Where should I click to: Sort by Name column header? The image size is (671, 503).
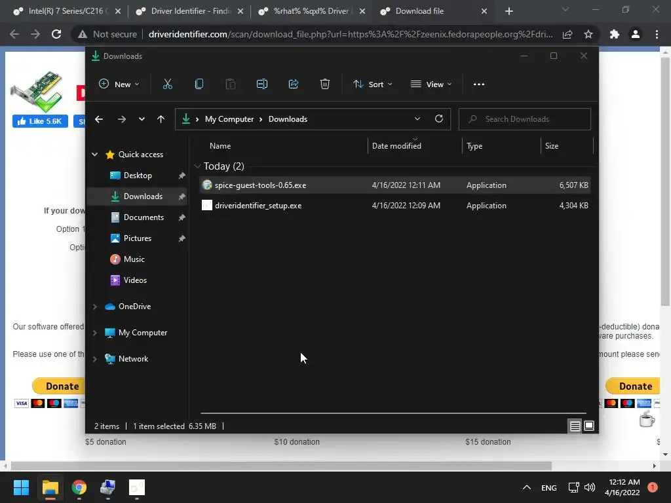(220, 146)
